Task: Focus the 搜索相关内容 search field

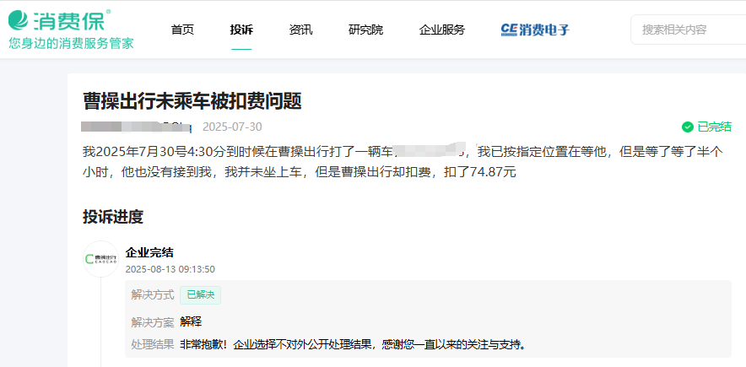Action: point(688,30)
